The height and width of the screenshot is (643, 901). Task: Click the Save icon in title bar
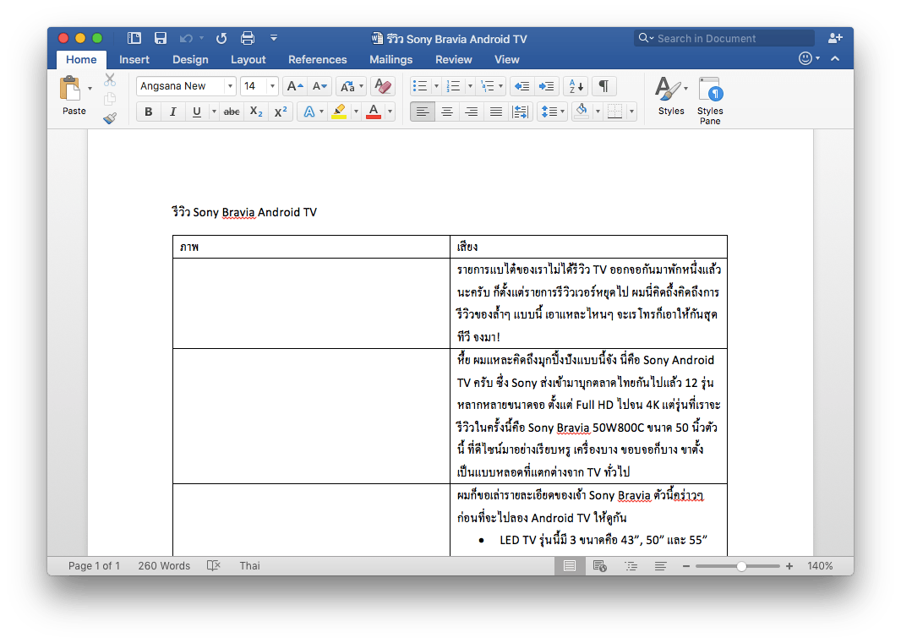pos(161,38)
